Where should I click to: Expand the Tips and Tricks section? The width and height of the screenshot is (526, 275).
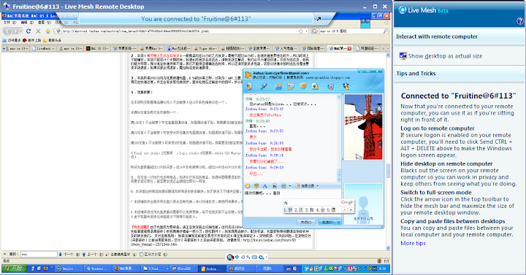[x=416, y=74]
